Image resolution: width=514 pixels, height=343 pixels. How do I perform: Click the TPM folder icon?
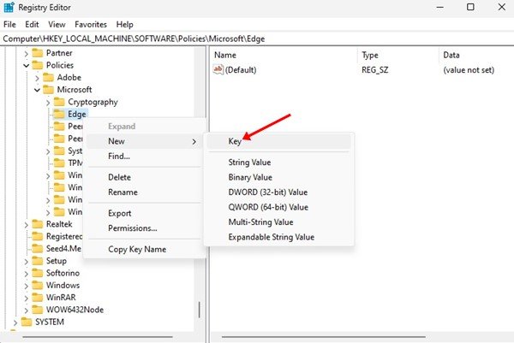click(x=59, y=163)
